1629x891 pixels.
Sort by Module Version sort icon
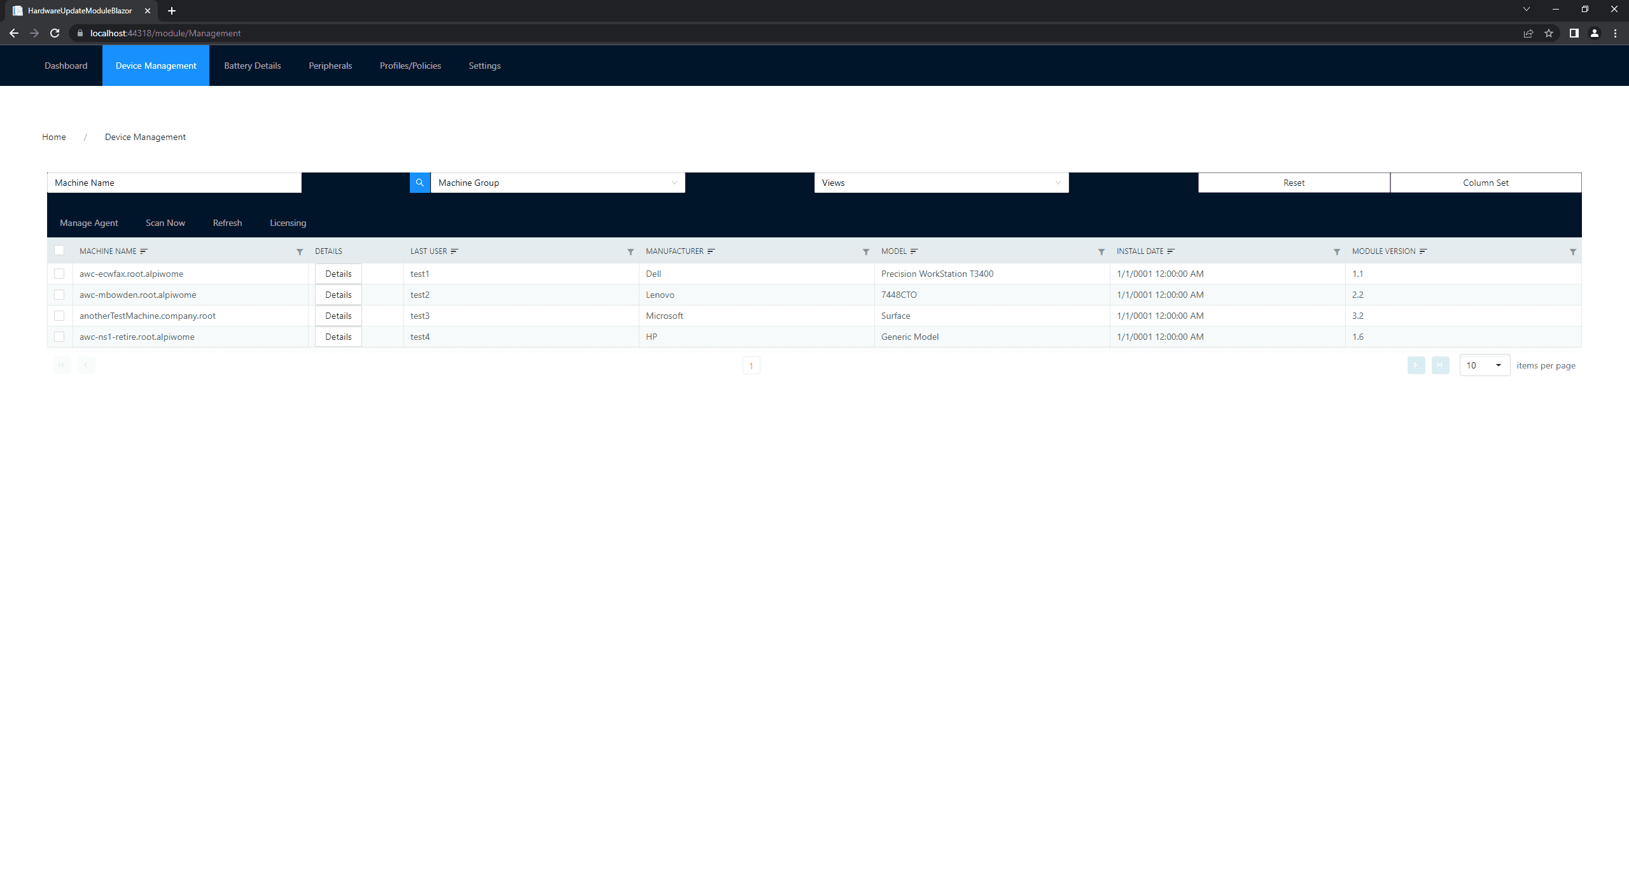pyautogui.click(x=1423, y=251)
